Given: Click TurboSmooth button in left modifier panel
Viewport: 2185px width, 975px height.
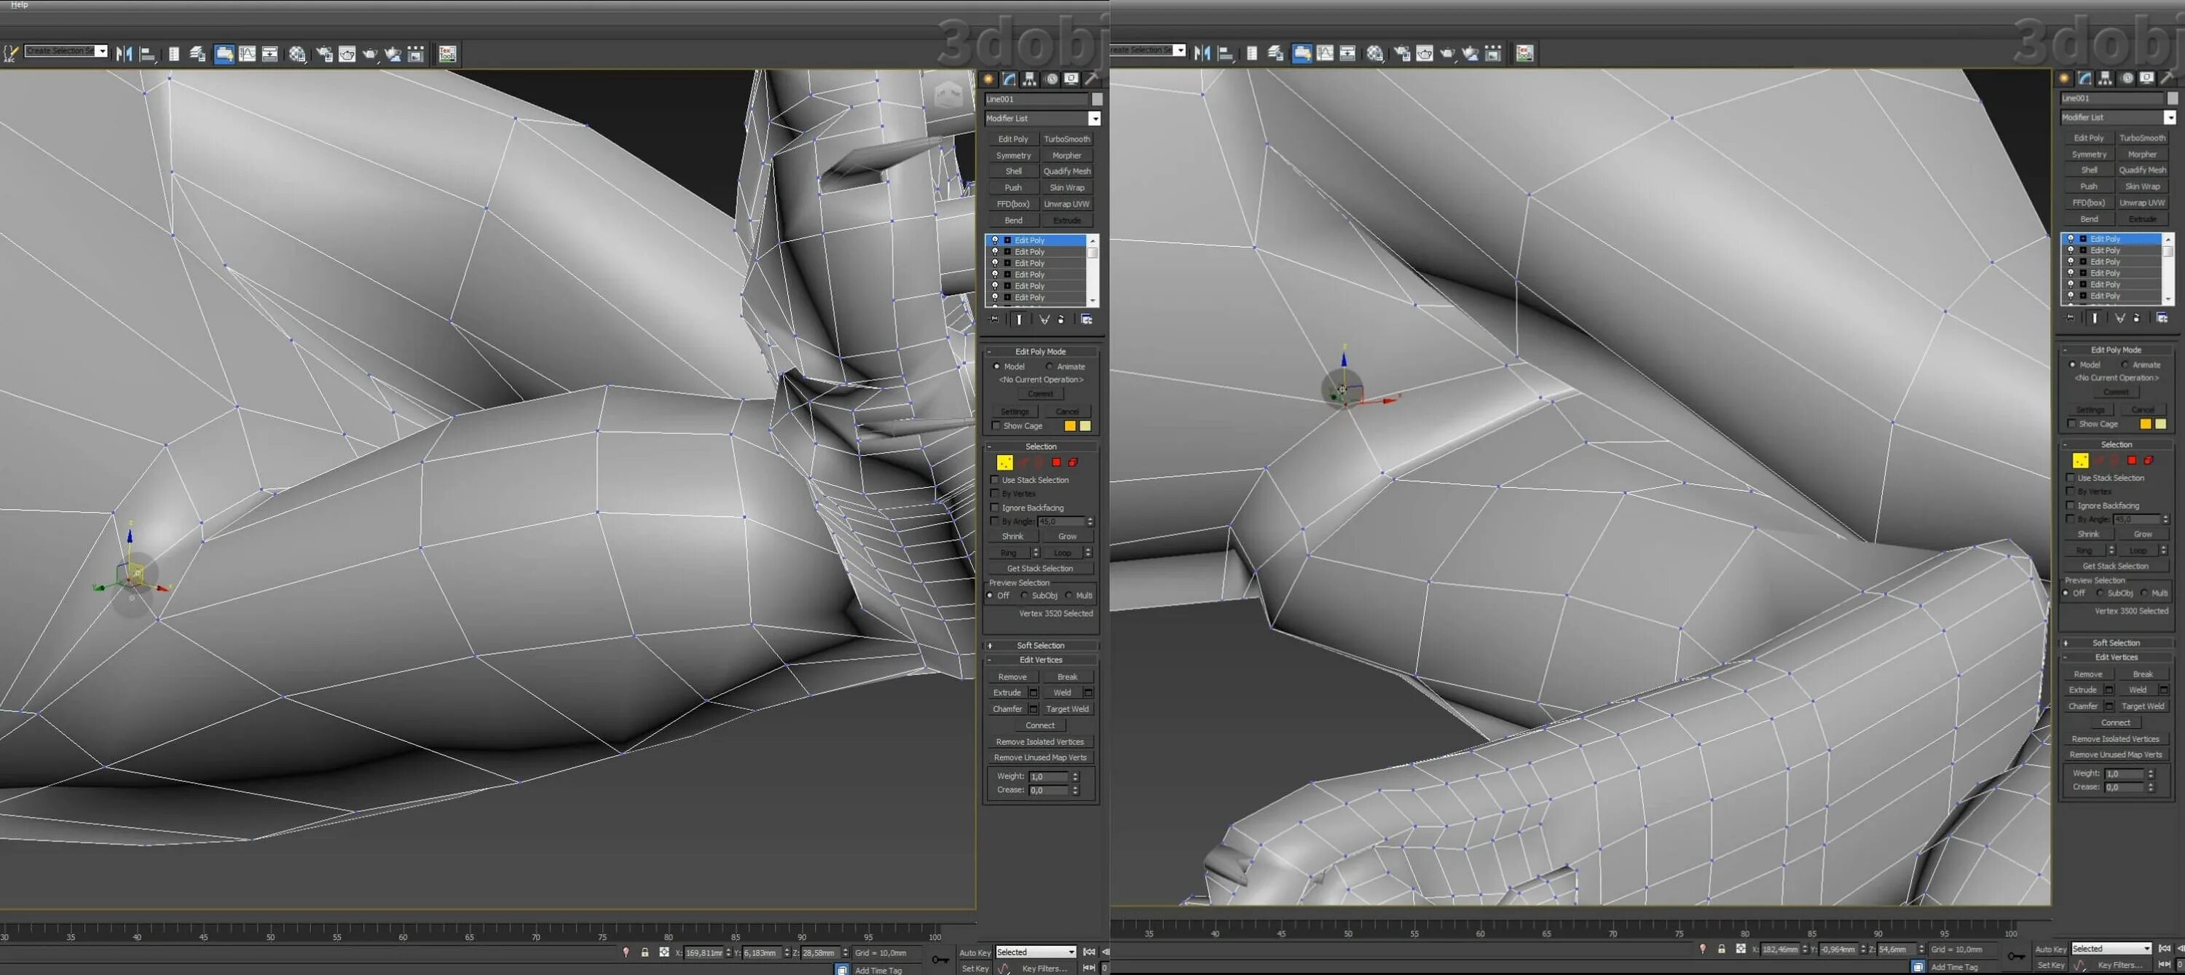Looking at the screenshot, I should point(1066,139).
